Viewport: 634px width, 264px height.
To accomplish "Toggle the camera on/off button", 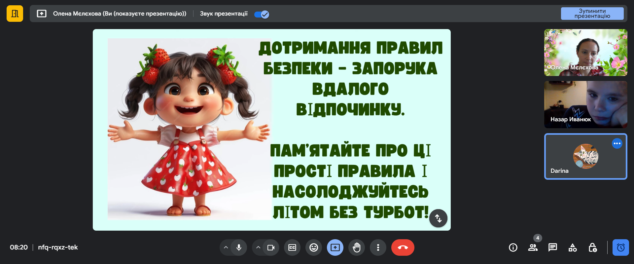I will pos(271,247).
